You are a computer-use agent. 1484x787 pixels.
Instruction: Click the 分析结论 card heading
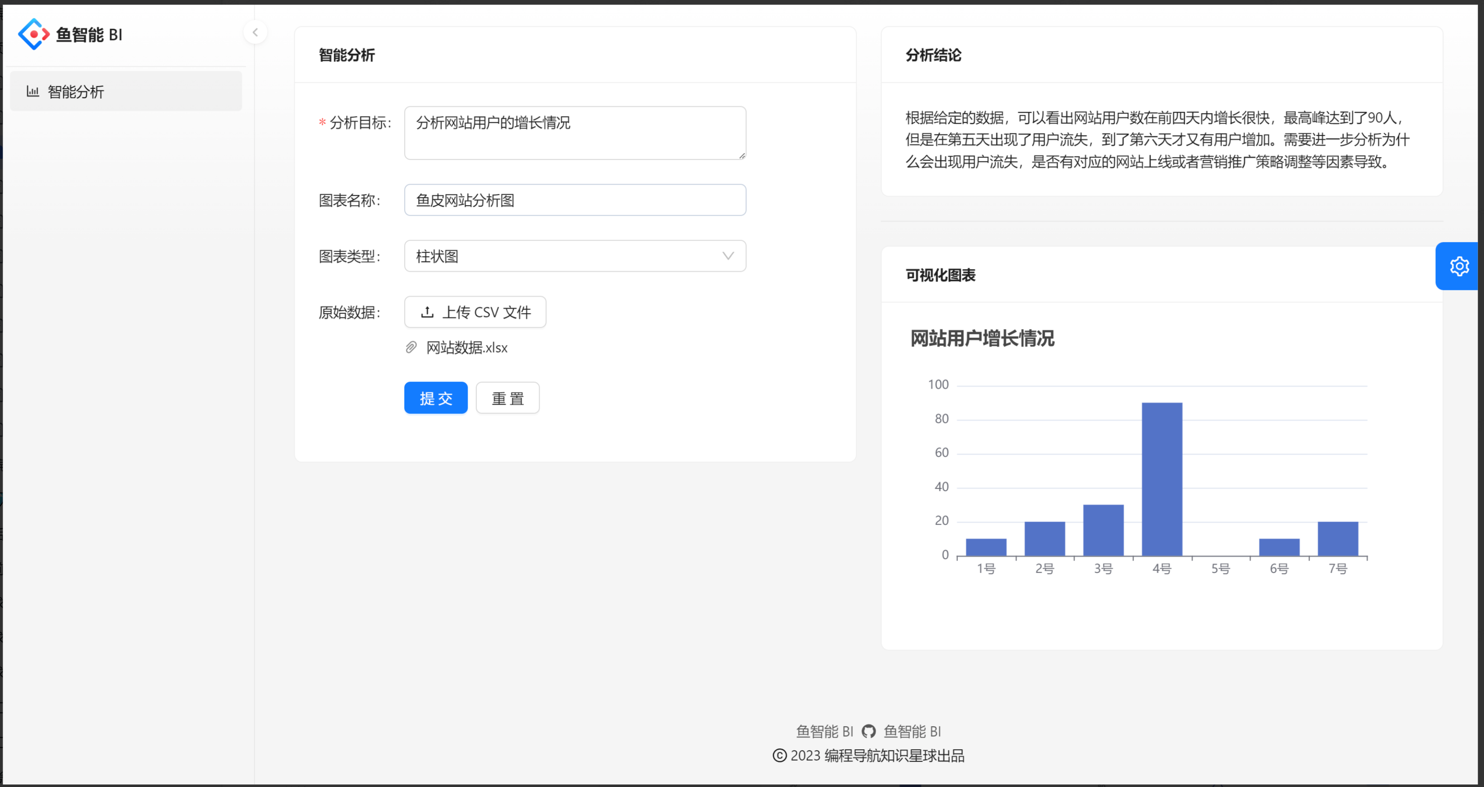pos(933,55)
